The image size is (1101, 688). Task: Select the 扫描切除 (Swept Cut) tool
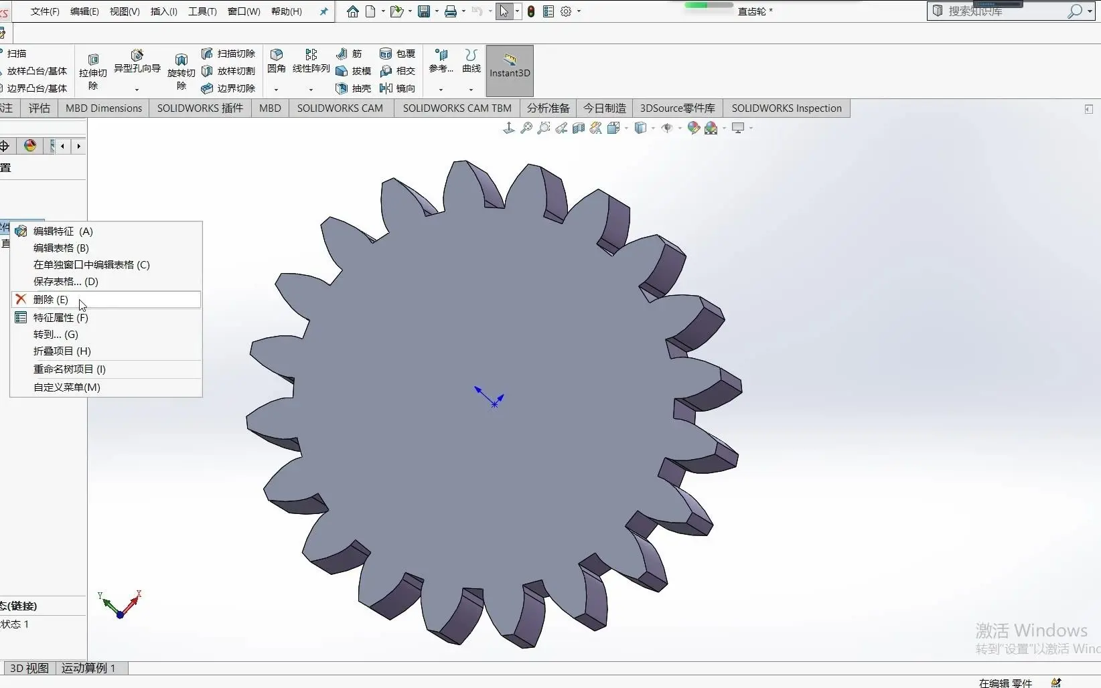click(228, 54)
